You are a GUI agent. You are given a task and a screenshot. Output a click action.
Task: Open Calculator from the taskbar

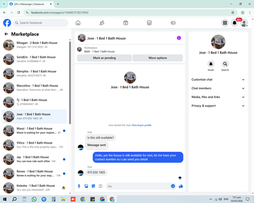(x=53, y=199)
